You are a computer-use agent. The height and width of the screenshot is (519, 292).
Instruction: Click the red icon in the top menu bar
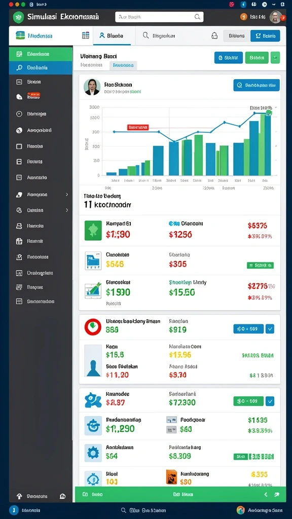click(231, 4)
